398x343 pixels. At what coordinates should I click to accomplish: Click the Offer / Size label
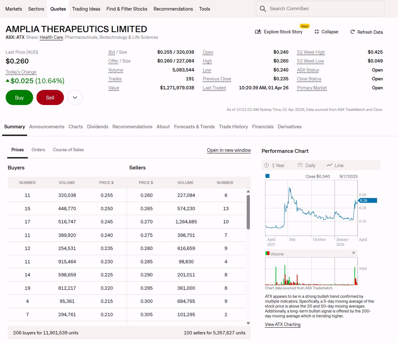click(119, 61)
